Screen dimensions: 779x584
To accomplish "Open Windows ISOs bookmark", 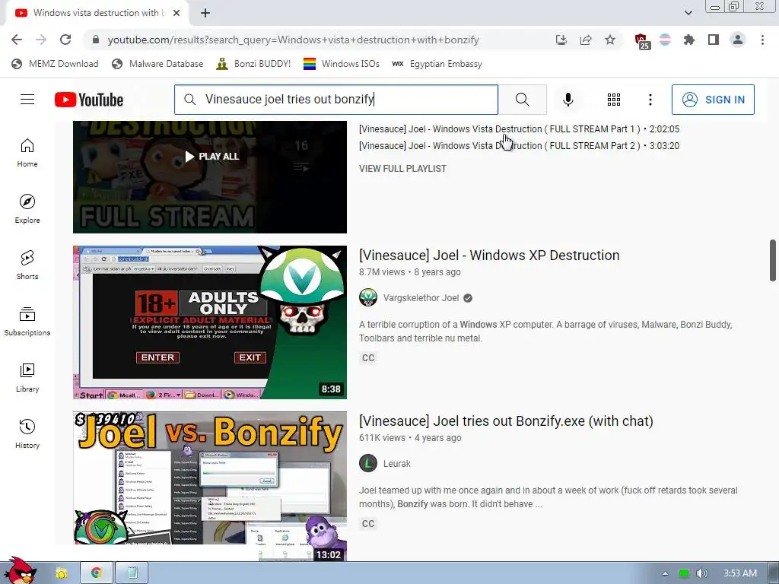I will click(x=342, y=64).
